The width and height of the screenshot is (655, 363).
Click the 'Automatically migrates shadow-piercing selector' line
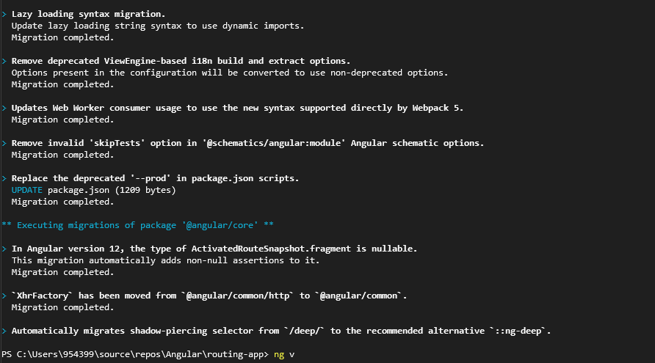click(281, 331)
